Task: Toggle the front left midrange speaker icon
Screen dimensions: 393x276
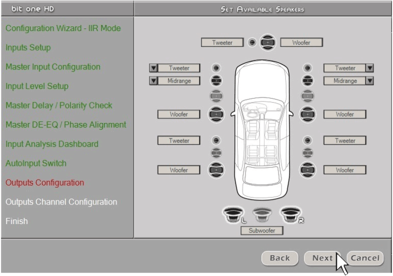Action: (x=216, y=80)
